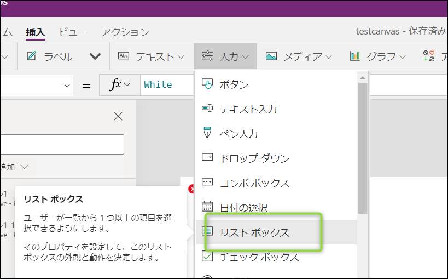Open the ビュー (View) tab

(73, 32)
